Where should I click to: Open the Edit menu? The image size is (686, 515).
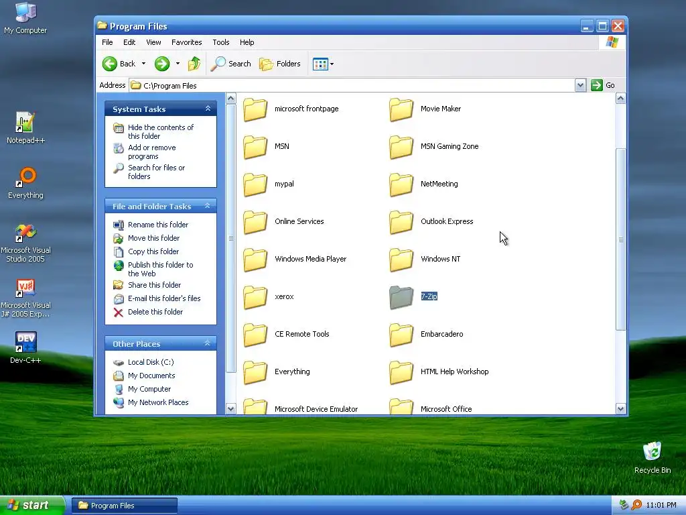(129, 42)
